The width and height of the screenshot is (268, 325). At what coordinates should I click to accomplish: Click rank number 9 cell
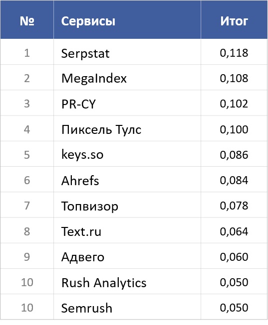[27, 257]
